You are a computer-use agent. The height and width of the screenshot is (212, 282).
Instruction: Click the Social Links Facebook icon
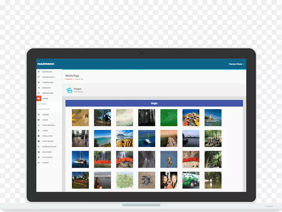pyautogui.click(x=39, y=136)
